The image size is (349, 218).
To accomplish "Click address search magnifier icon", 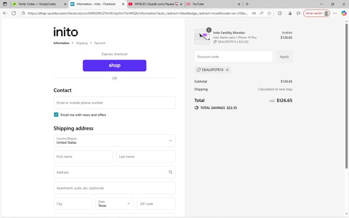I will pyautogui.click(x=171, y=172).
